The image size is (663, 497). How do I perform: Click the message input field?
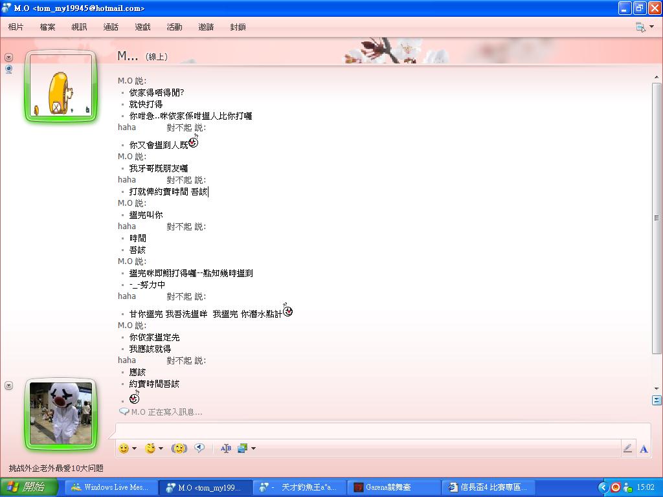(383, 430)
